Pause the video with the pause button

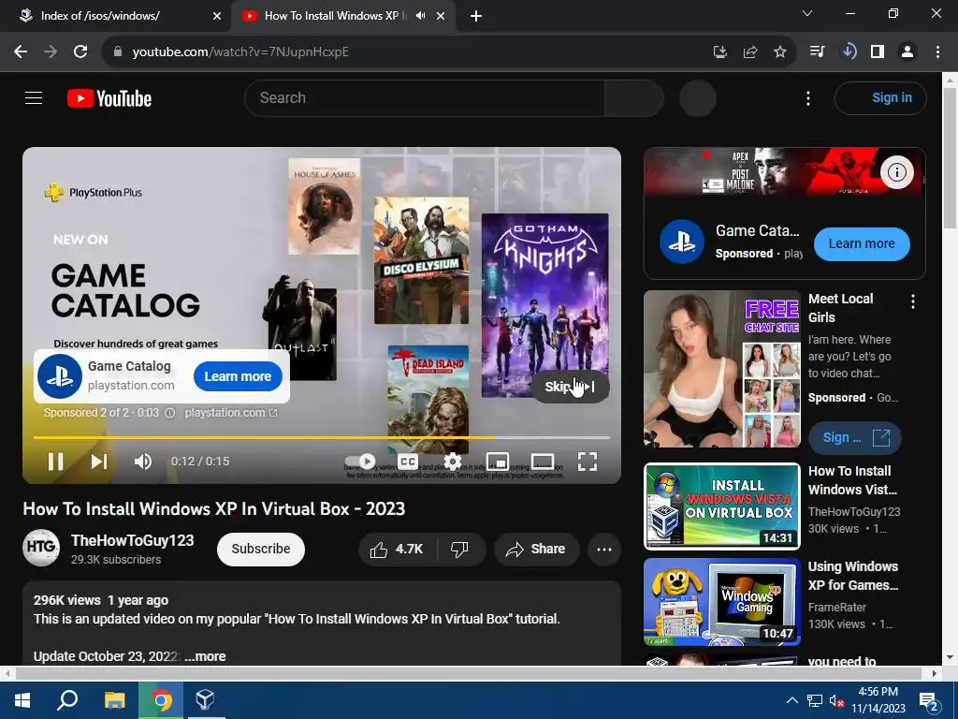tap(55, 462)
